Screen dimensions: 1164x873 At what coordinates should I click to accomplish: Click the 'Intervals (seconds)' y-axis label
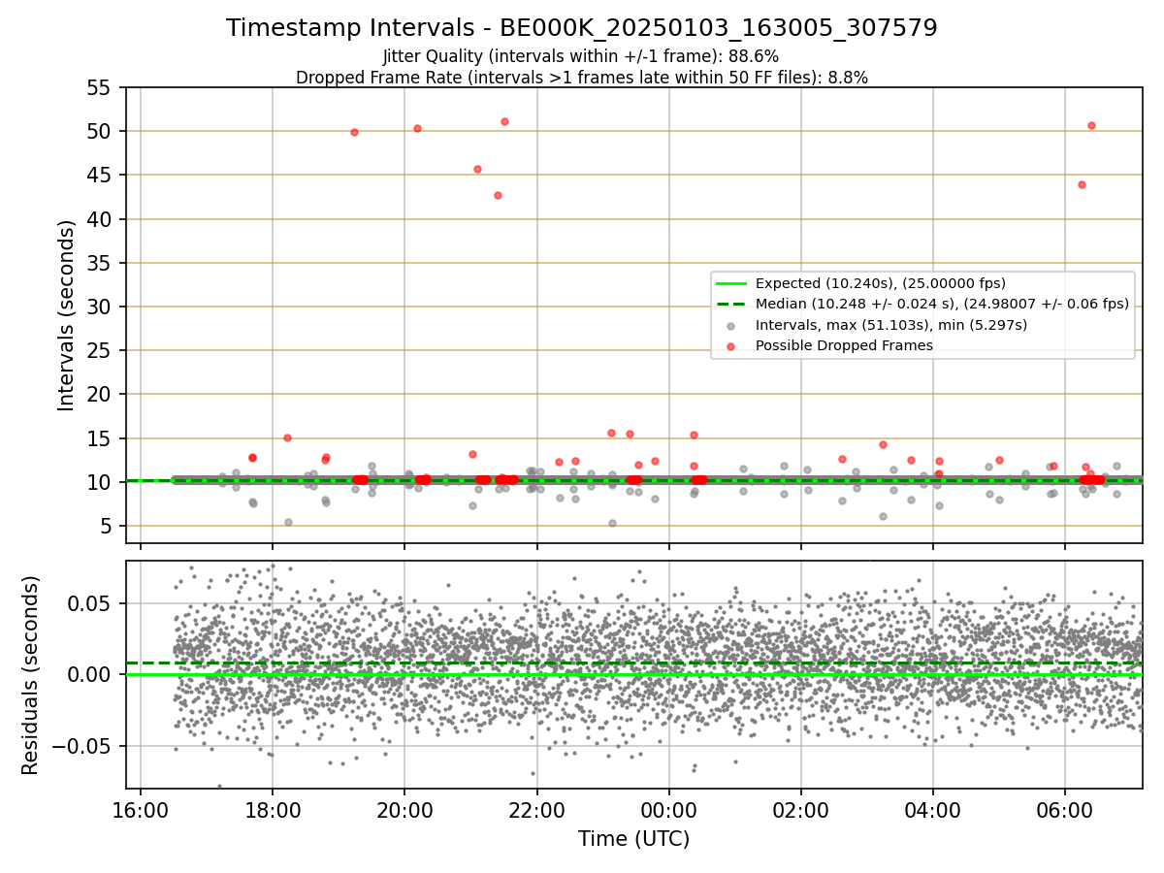coord(67,315)
